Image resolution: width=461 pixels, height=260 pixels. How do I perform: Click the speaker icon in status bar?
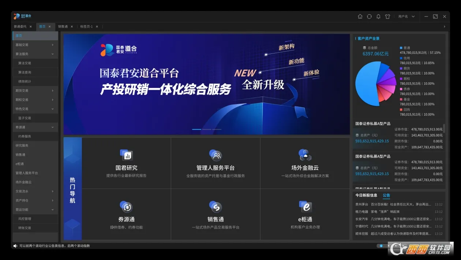tap(15, 246)
